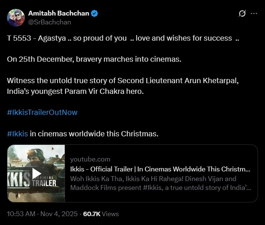Open the #IkkisTrailerOutNow hashtag

click(x=42, y=112)
